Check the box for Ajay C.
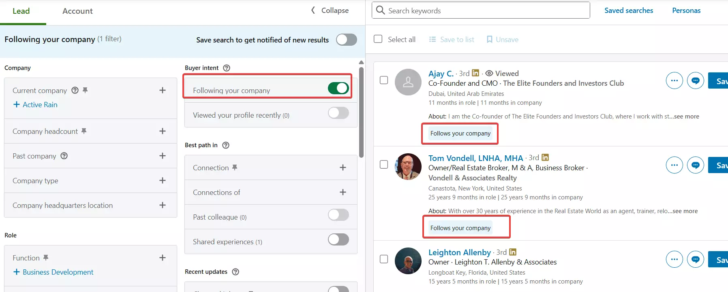Viewport: 728px width, 292px height. pyautogui.click(x=384, y=80)
